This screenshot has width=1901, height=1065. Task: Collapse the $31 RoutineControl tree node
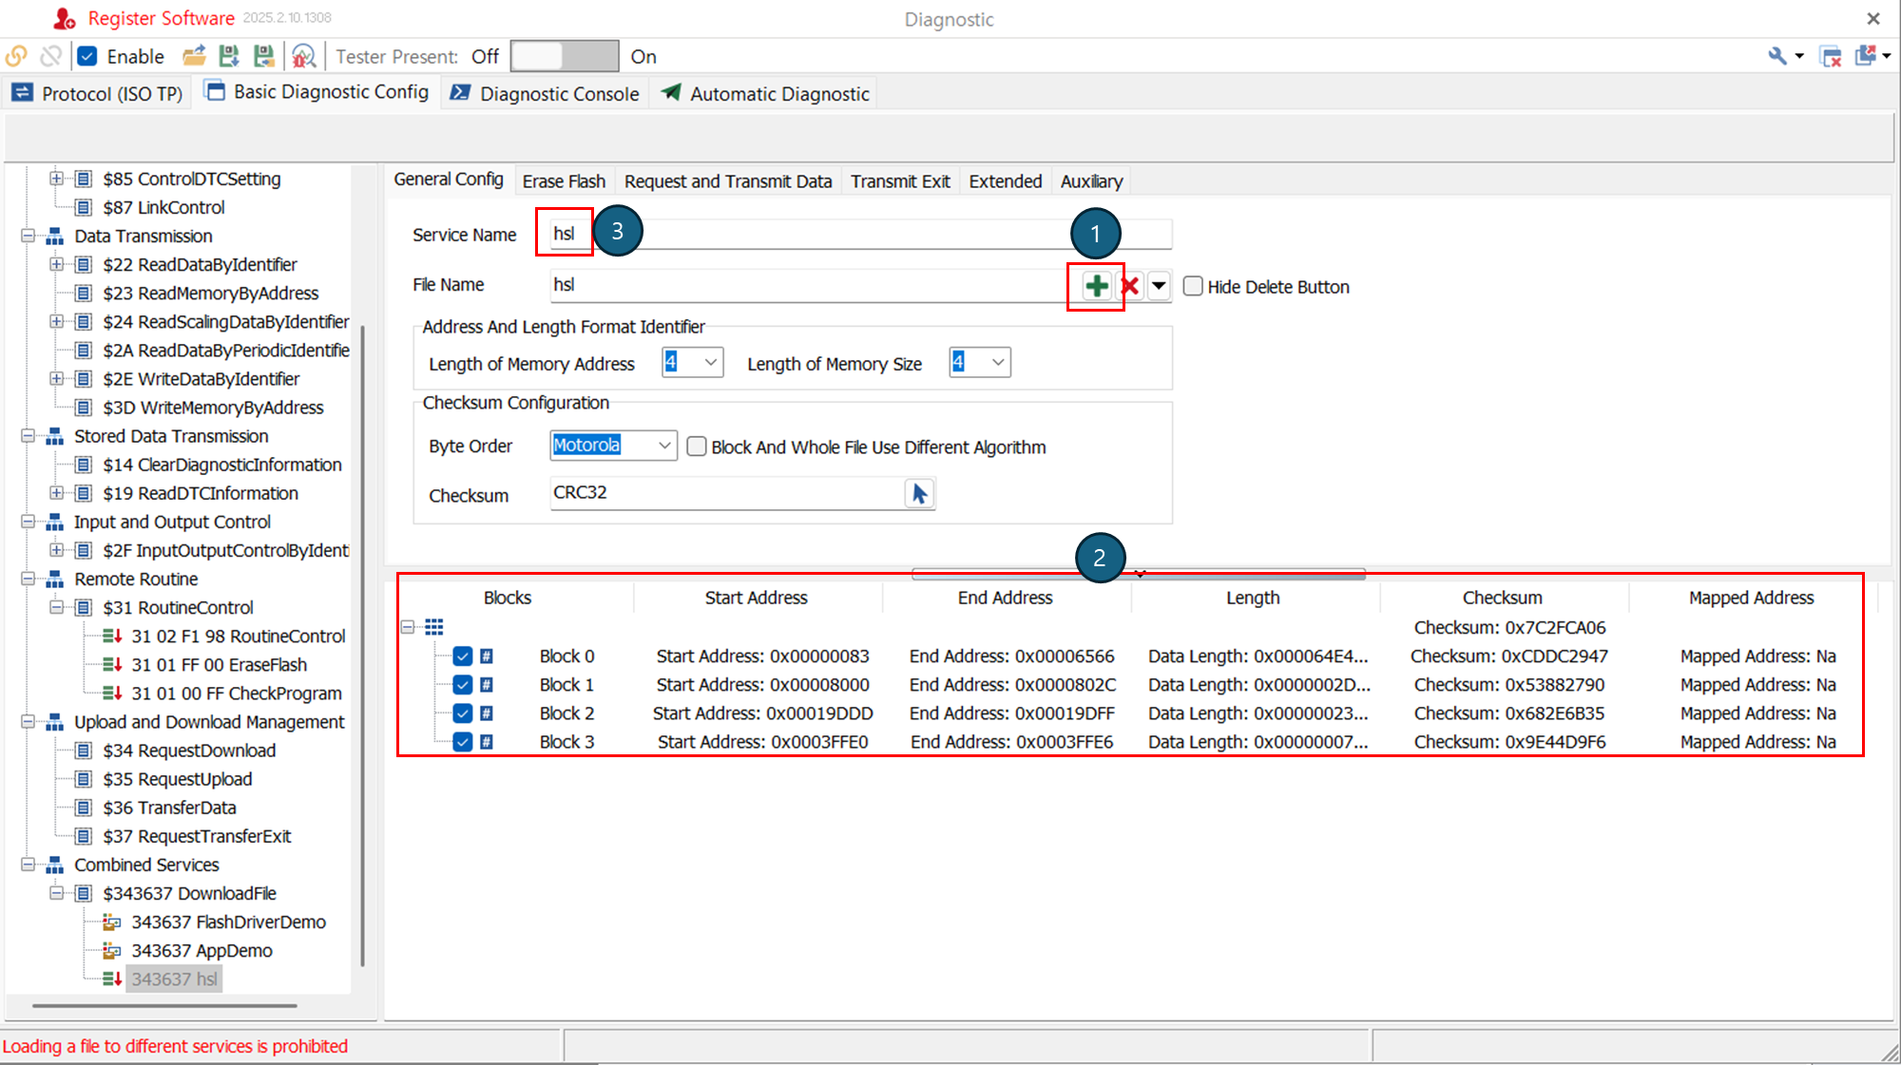coord(57,607)
